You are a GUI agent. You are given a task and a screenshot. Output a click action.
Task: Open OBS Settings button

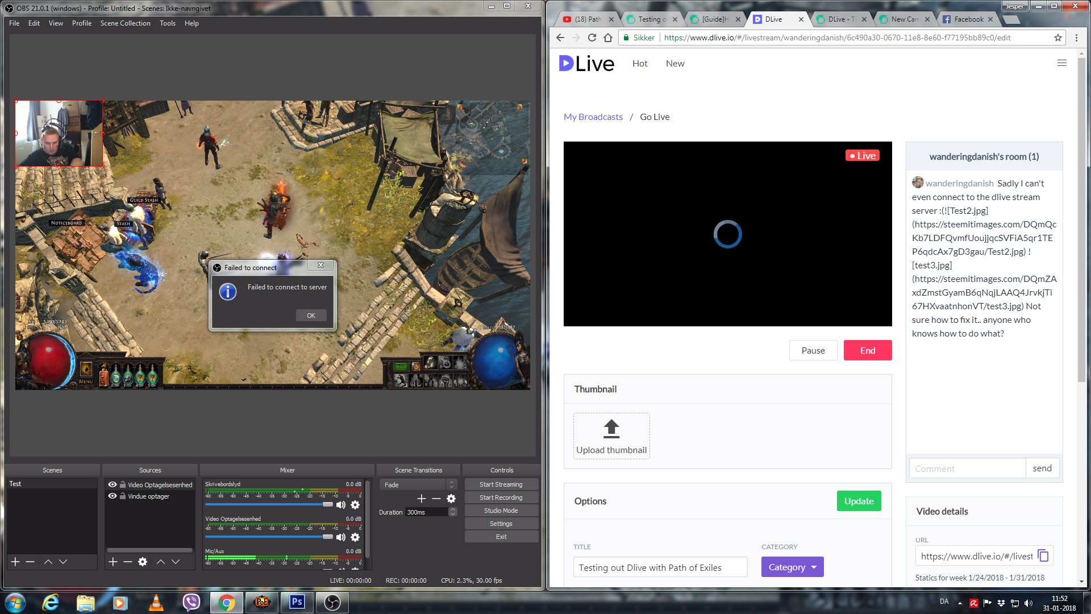[501, 524]
